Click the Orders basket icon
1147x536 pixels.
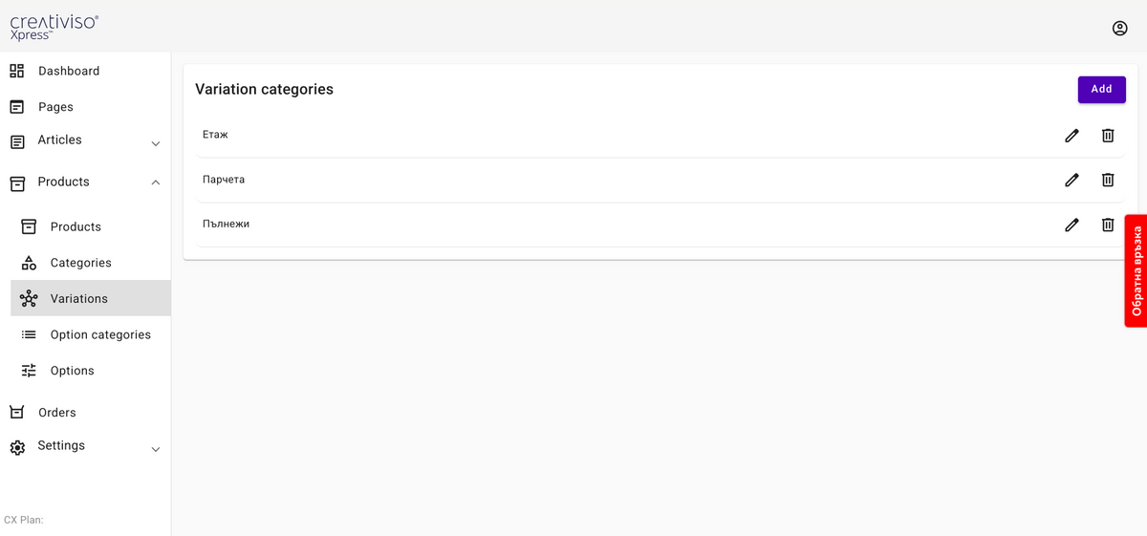point(17,413)
